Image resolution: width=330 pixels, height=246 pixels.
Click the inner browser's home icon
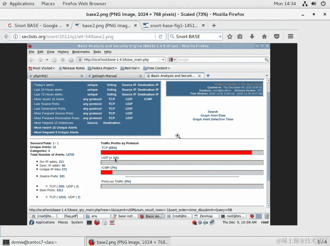(x=71, y=60)
